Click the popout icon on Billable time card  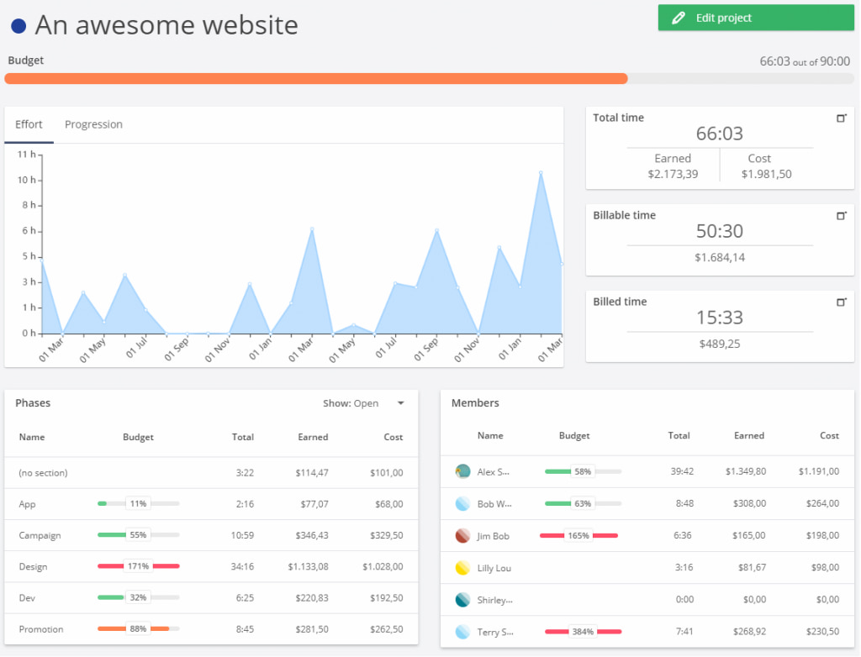[841, 216]
